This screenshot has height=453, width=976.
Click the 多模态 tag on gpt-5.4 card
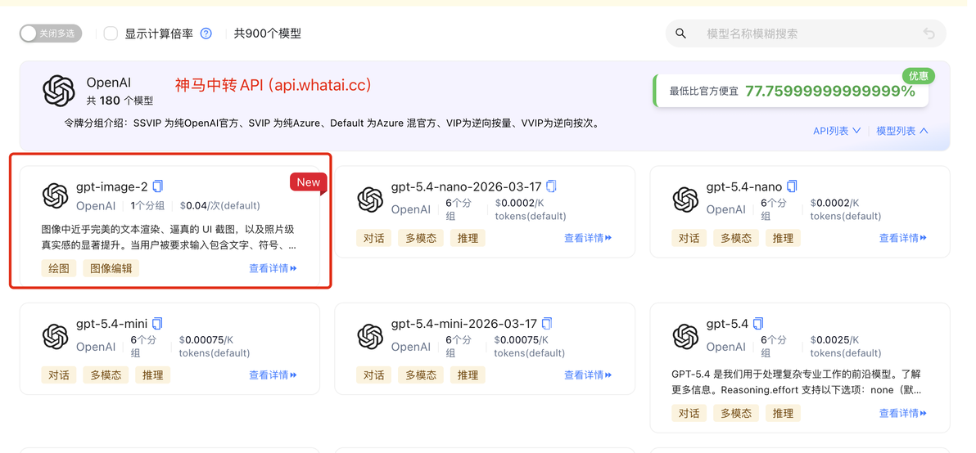[x=736, y=413]
